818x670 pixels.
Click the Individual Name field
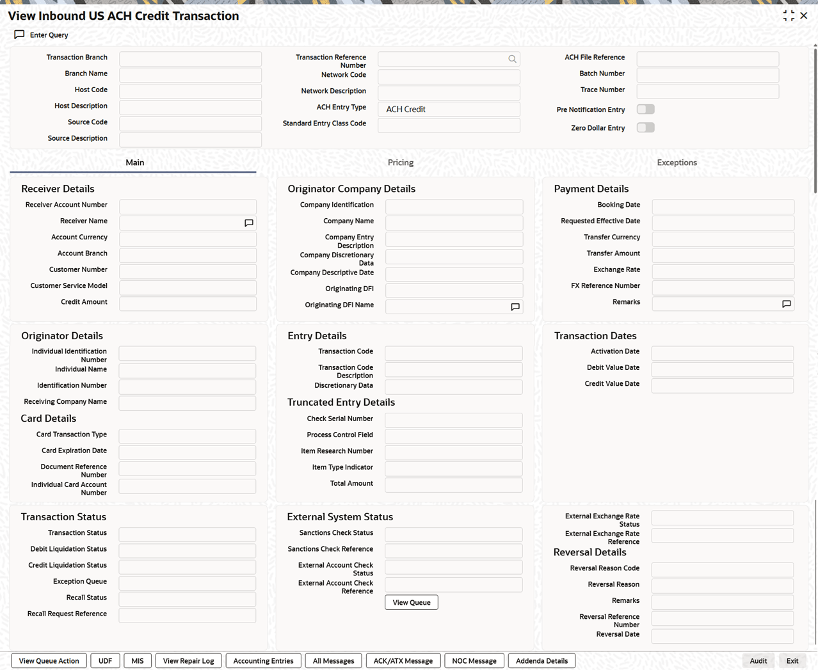click(x=188, y=371)
